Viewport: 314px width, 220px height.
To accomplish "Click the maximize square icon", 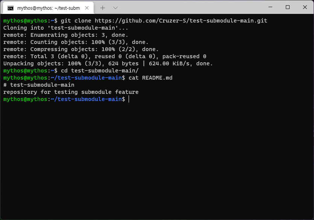I will tap(287, 7).
